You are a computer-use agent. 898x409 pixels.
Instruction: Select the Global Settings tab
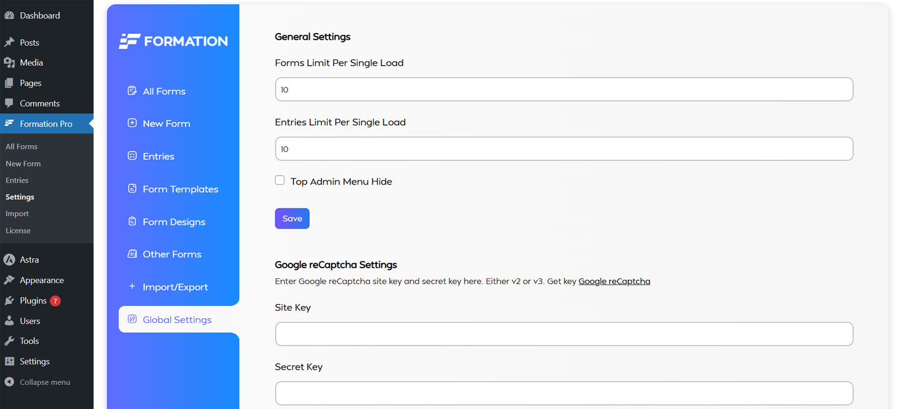pos(178,319)
